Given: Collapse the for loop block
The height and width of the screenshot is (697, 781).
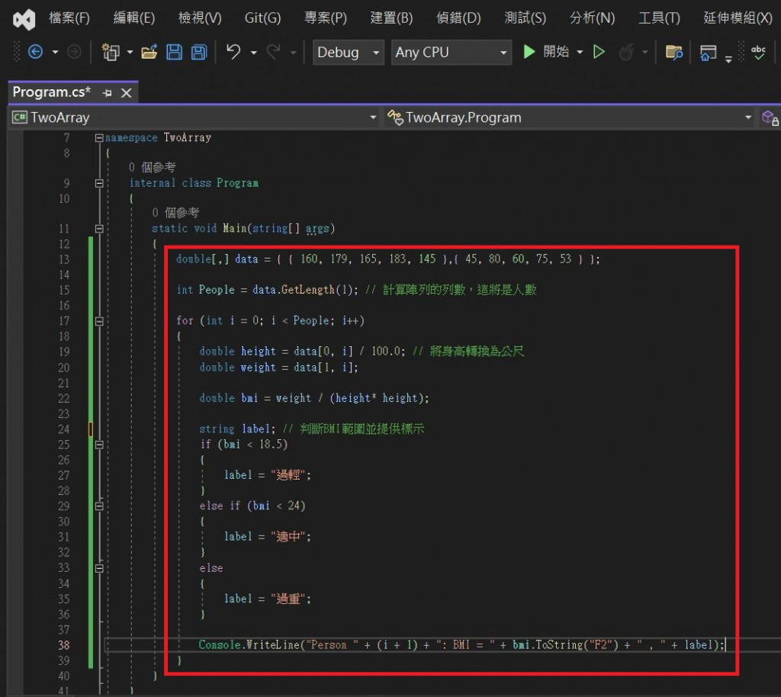Looking at the screenshot, I should pyautogui.click(x=99, y=321).
